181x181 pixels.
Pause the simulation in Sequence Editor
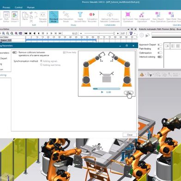[43, 33]
